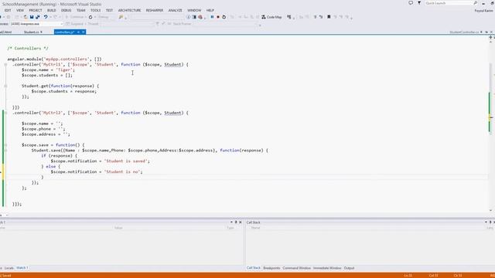Switch to the Breakpoints tab
The height and width of the screenshot is (278, 495).
click(x=271, y=268)
